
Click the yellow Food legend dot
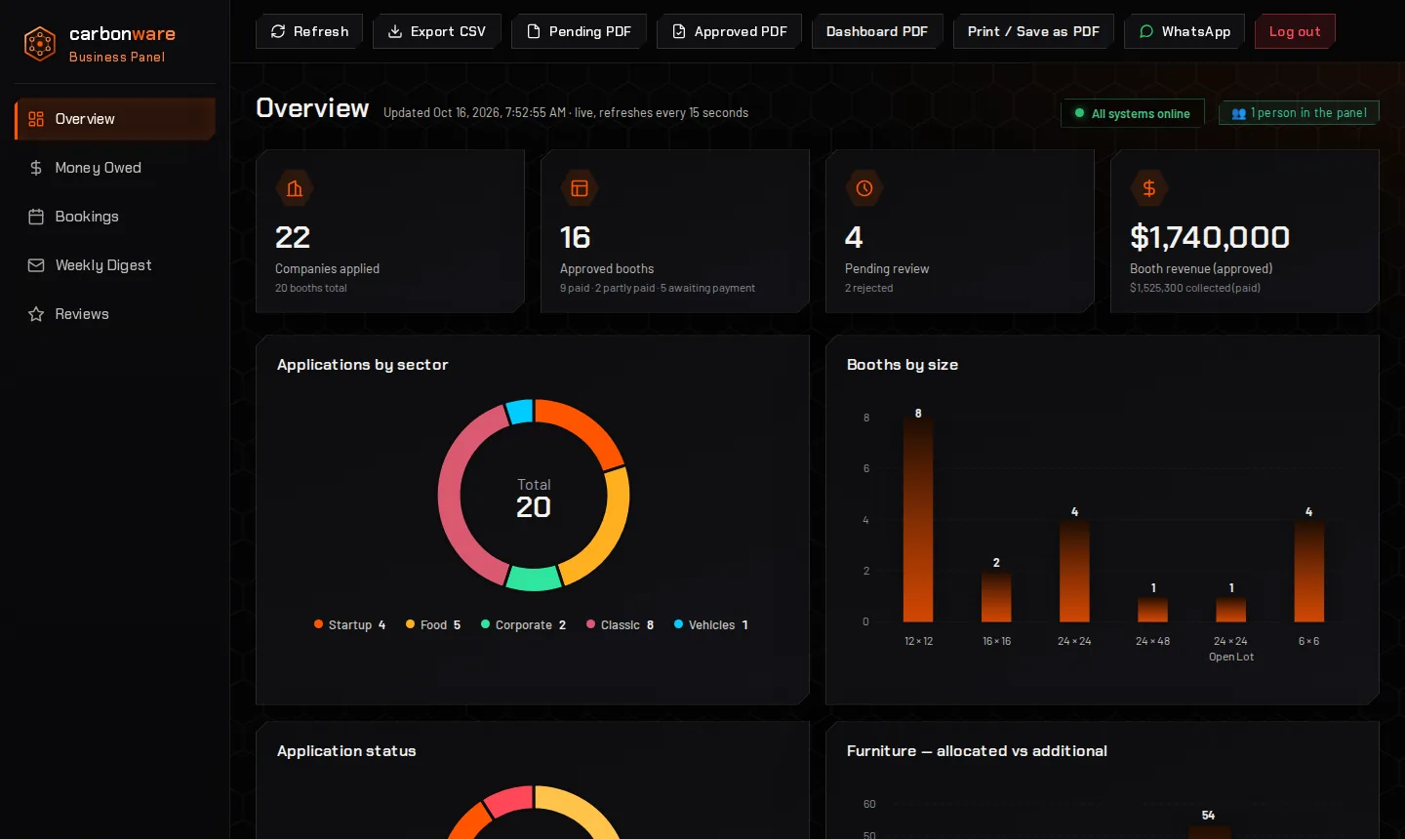pyautogui.click(x=411, y=624)
